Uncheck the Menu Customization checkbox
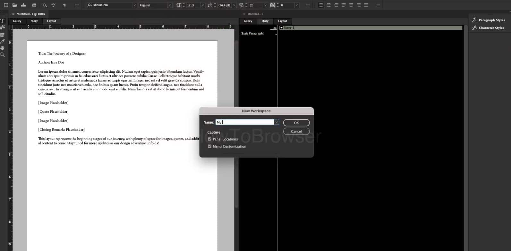Screen dimensions: 511x251 pyautogui.click(x=210, y=146)
